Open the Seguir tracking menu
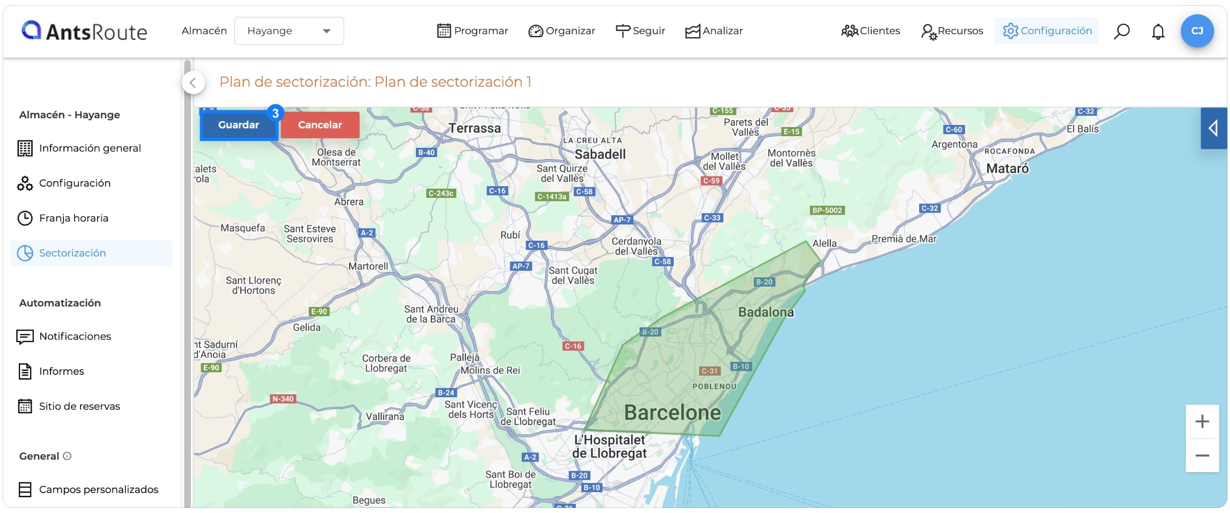The image size is (1230, 513). [x=641, y=31]
